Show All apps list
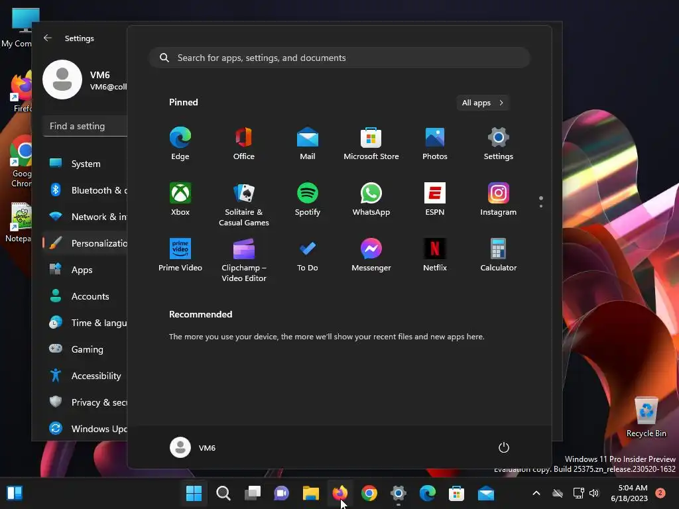 pos(483,103)
